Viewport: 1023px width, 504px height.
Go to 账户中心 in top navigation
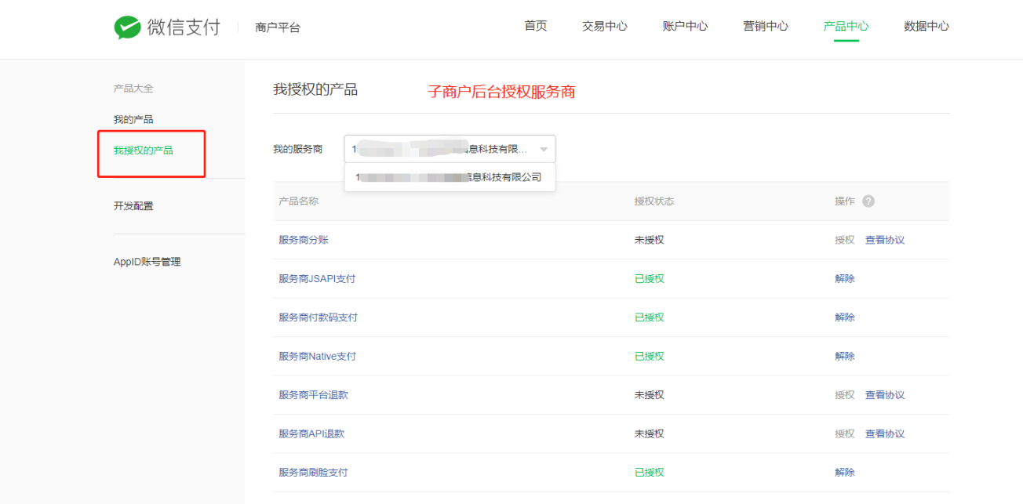click(x=685, y=26)
